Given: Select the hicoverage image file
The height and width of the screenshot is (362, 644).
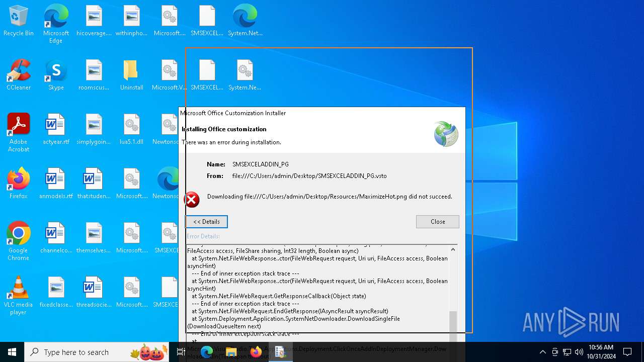Looking at the screenshot, I should 94,21.
